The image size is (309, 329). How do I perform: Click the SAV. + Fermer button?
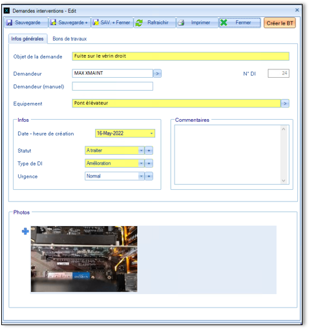click(x=112, y=23)
